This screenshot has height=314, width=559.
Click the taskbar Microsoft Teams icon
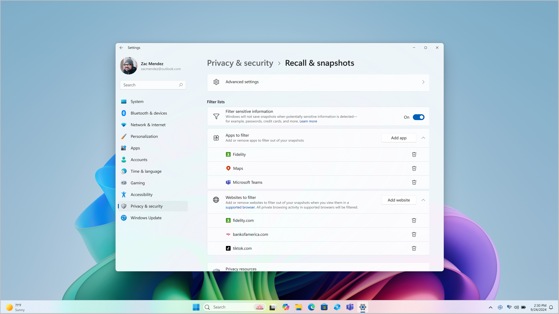[350, 307]
